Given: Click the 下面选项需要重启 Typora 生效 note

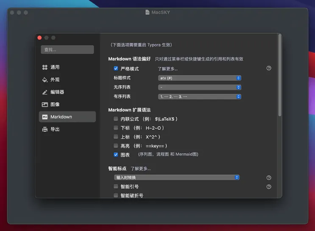Looking at the screenshot, I should point(141,45).
